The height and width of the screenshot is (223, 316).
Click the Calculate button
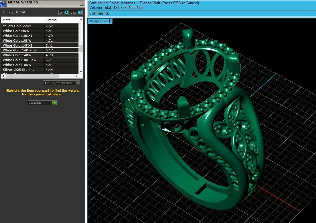tap(42, 103)
